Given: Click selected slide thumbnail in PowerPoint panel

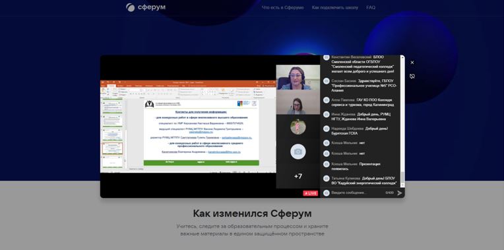Looking at the screenshot, I should pyautogui.click(x=113, y=148).
